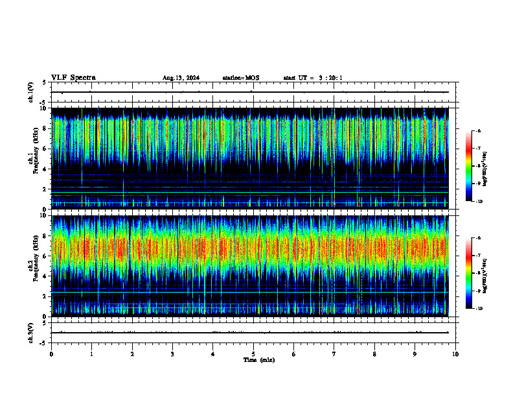Click the "6" tick on the time axis
Screen dimensions: 513x397
[x=294, y=354]
